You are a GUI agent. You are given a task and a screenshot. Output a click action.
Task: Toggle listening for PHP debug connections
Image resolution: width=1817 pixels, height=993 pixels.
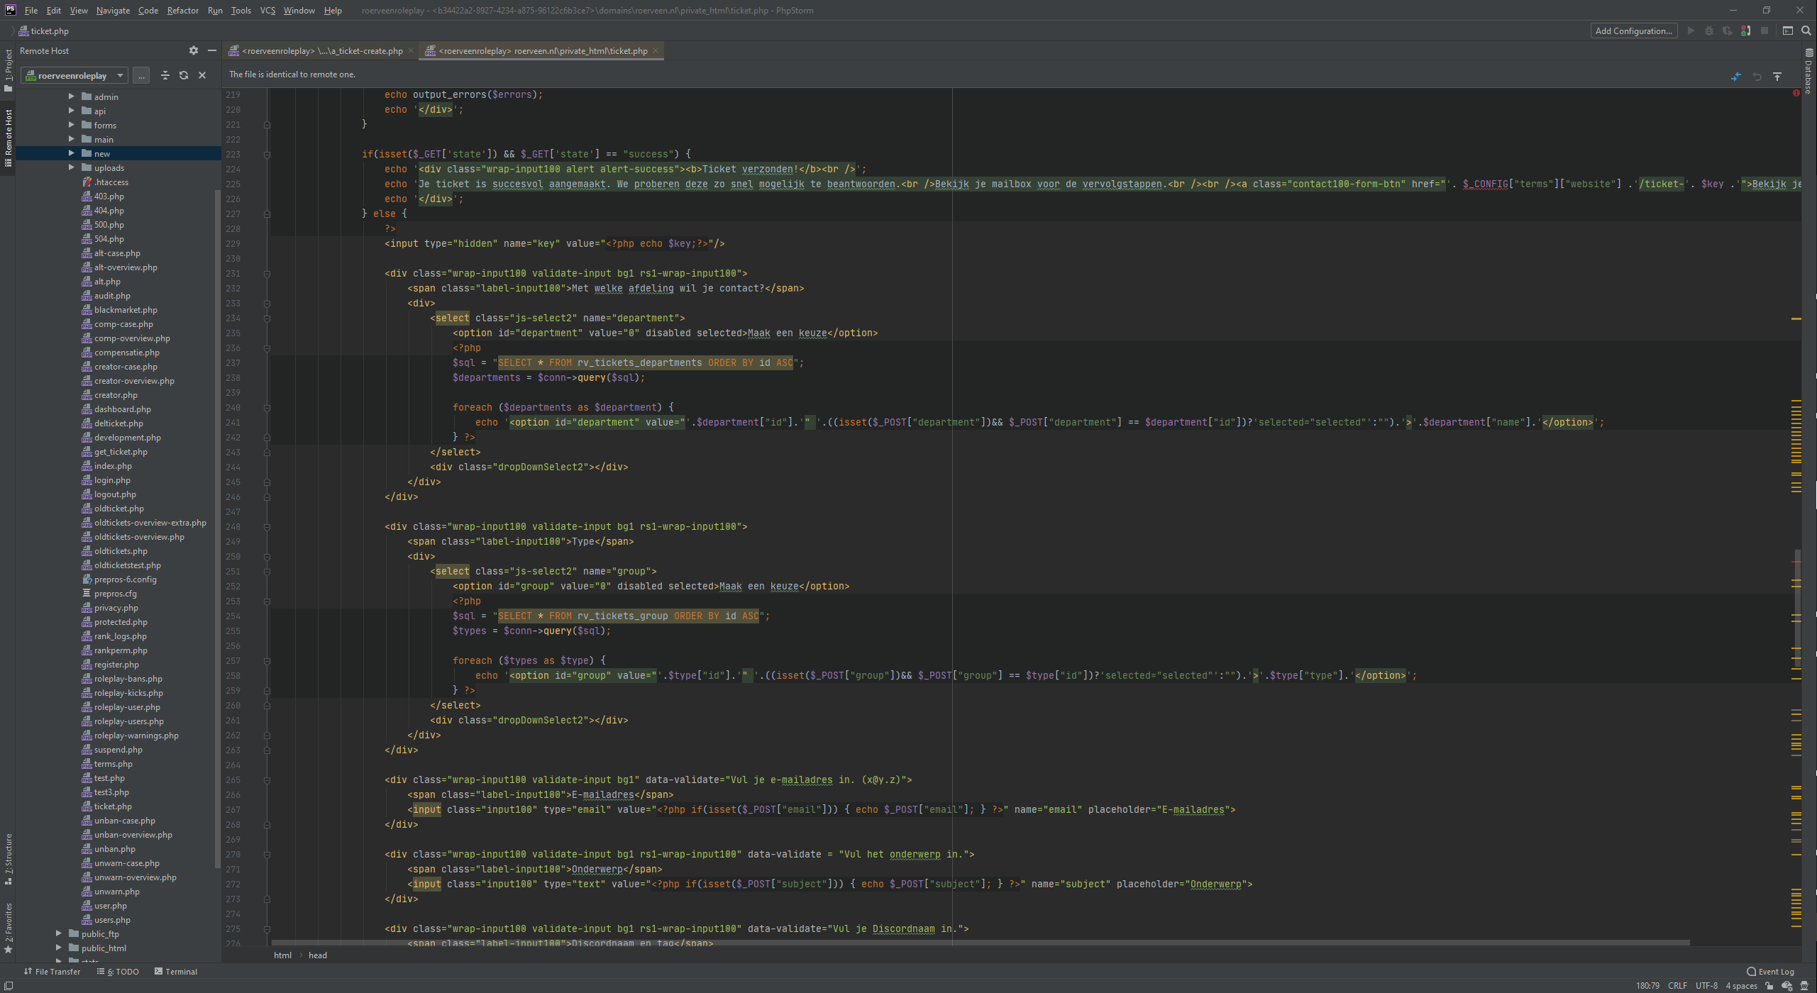point(1745,30)
